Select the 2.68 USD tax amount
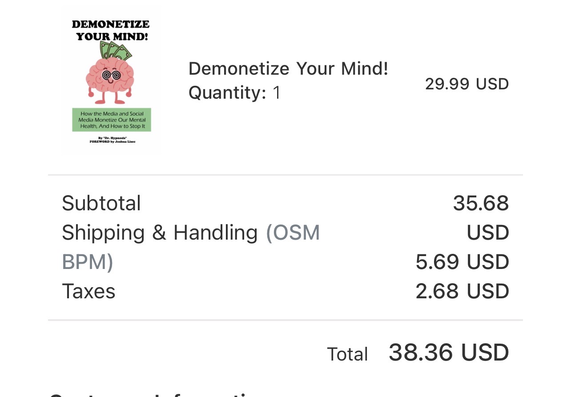This screenshot has height=397, width=571. 462,291
